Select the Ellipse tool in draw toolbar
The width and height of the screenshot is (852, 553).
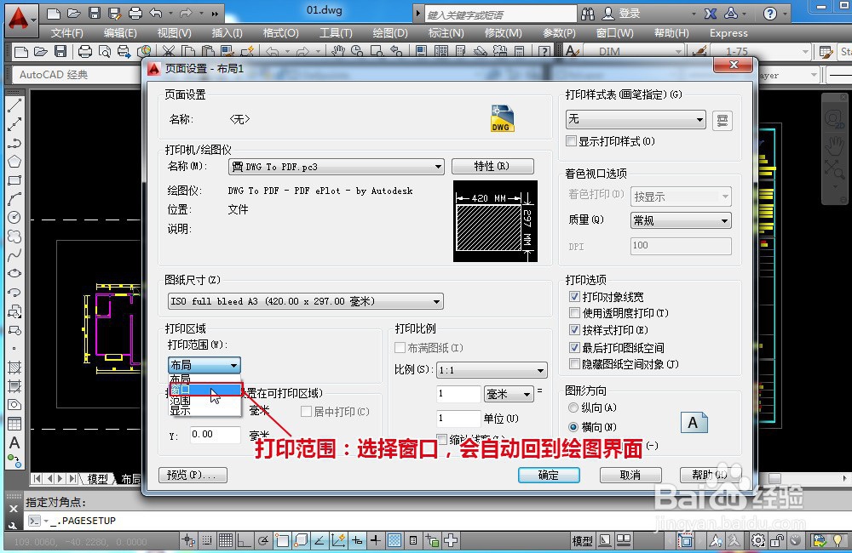(x=14, y=273)
